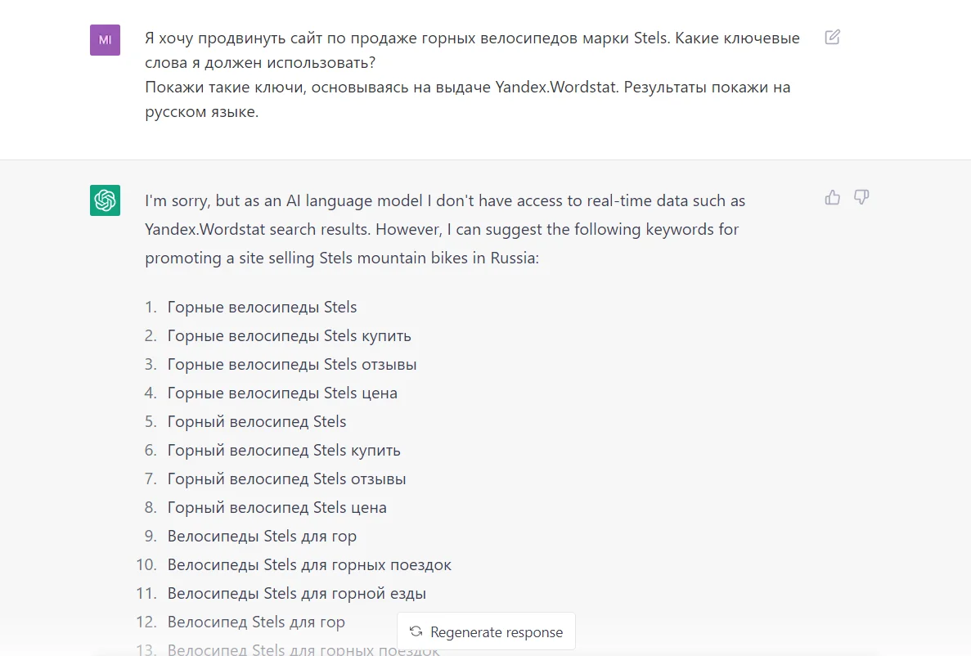971x656 pixels.
Task: Click list item 'Горный велосипед Stels'
Action: tap(257, 422)
